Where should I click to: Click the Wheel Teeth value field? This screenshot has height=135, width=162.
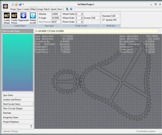click(x=78, y=14)
